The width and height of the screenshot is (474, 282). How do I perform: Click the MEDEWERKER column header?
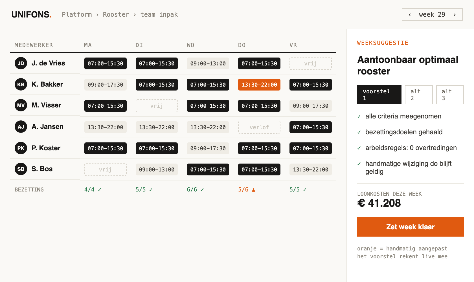34,45
